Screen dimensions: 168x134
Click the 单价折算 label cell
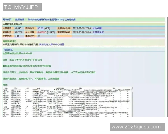click(31, 32)
